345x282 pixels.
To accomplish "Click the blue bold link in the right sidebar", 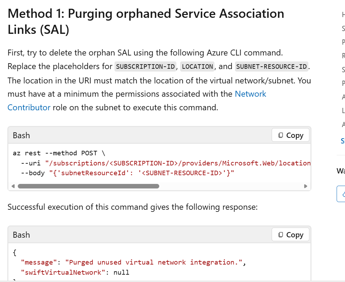I will pos(343,141).
